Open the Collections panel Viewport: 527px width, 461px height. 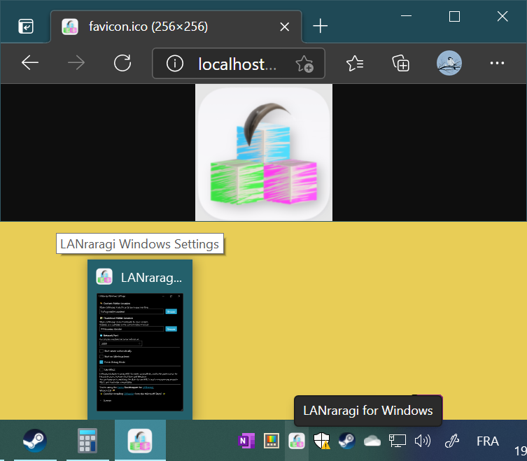point(400,63)
